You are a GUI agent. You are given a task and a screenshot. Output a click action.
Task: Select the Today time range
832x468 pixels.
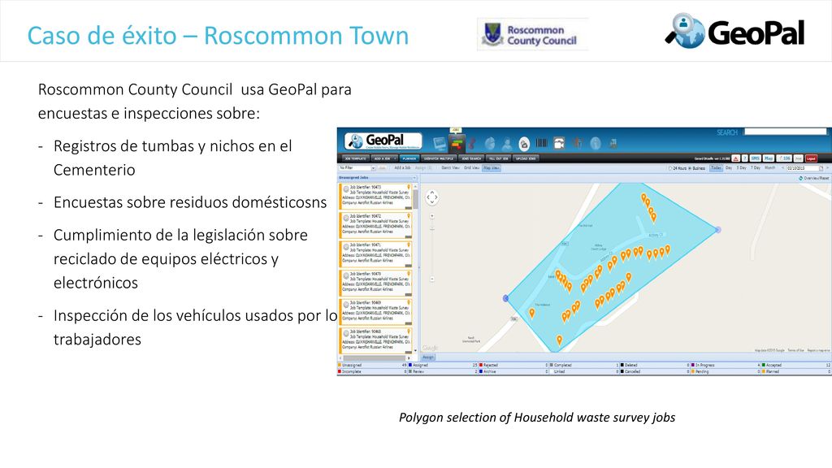(x=717, y=167)
